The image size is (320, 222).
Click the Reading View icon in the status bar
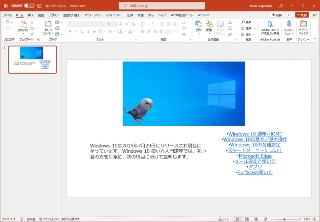(x=256, y=219)
